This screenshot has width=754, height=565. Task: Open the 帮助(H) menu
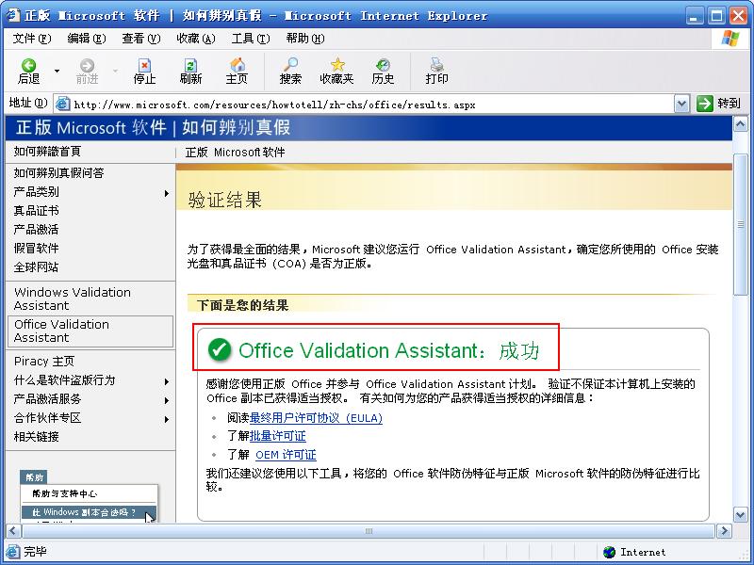tap(304, 39)
